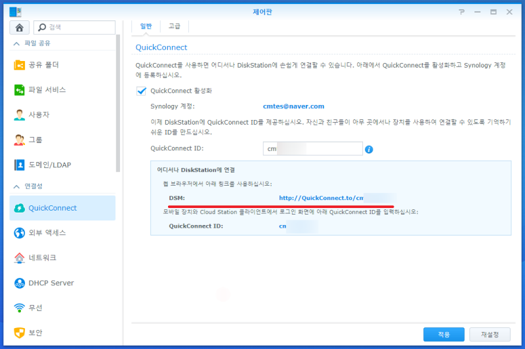This screenshot has height=349, width=525.
Task: Switch to the 일반 tab
Action: (x=146, y=26)
